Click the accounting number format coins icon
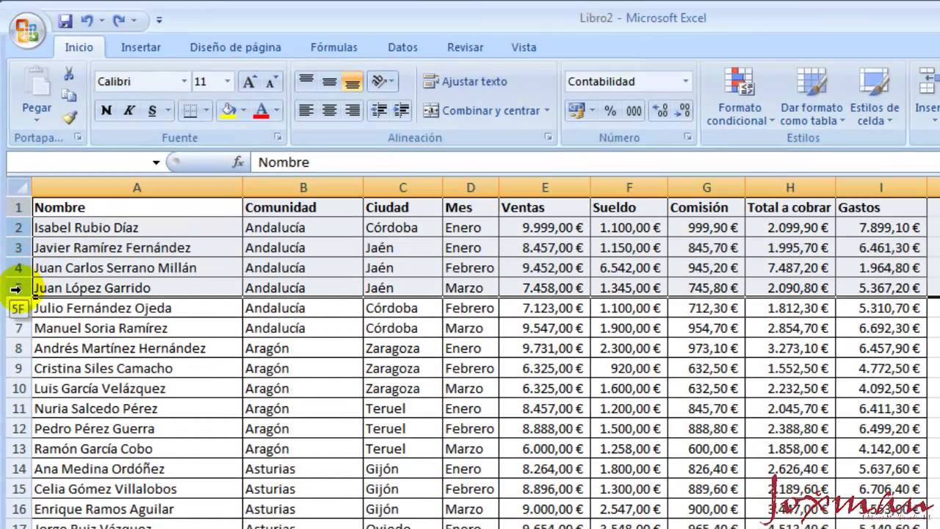 pos(576,111)
